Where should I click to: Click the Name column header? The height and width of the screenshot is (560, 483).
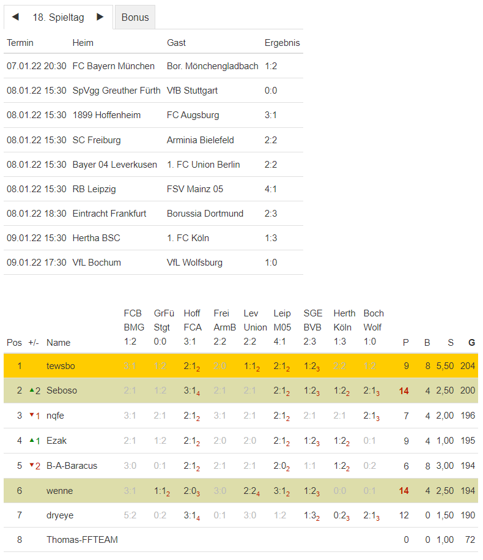point(58,343)
